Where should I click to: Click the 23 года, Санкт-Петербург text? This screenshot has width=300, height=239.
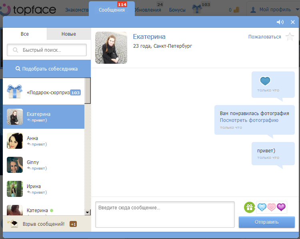(163, 46)
